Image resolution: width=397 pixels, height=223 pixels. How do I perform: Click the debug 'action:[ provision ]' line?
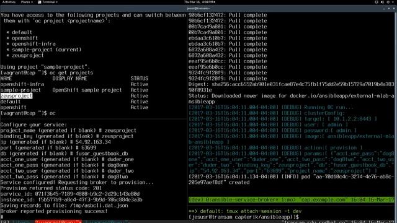275,148
